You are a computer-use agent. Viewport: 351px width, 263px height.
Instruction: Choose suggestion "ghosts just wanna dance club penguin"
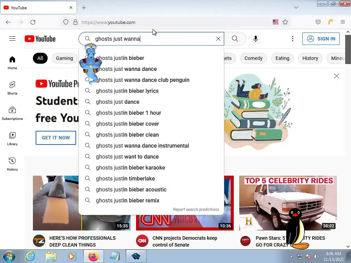click(x=151, y=80)
